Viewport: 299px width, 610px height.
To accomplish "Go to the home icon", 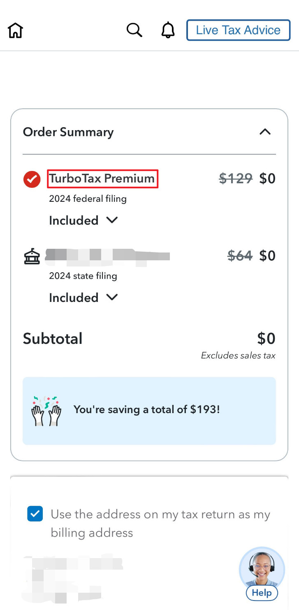I will [15, 30].
